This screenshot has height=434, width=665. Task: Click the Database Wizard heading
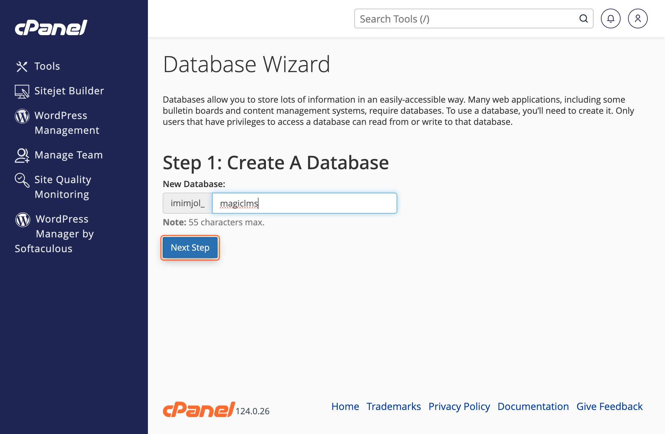tap(247, 64)
